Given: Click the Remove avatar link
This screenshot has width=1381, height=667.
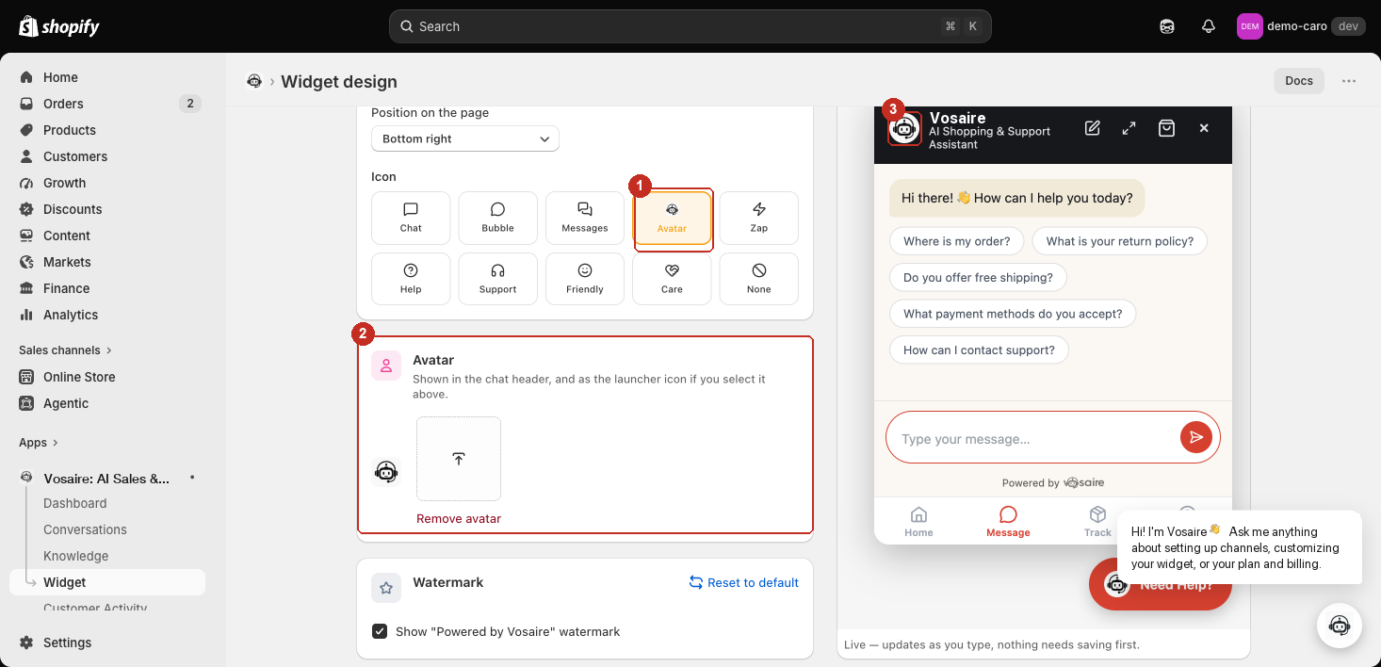Looking at the screenshot, I should tap(459, 519).
